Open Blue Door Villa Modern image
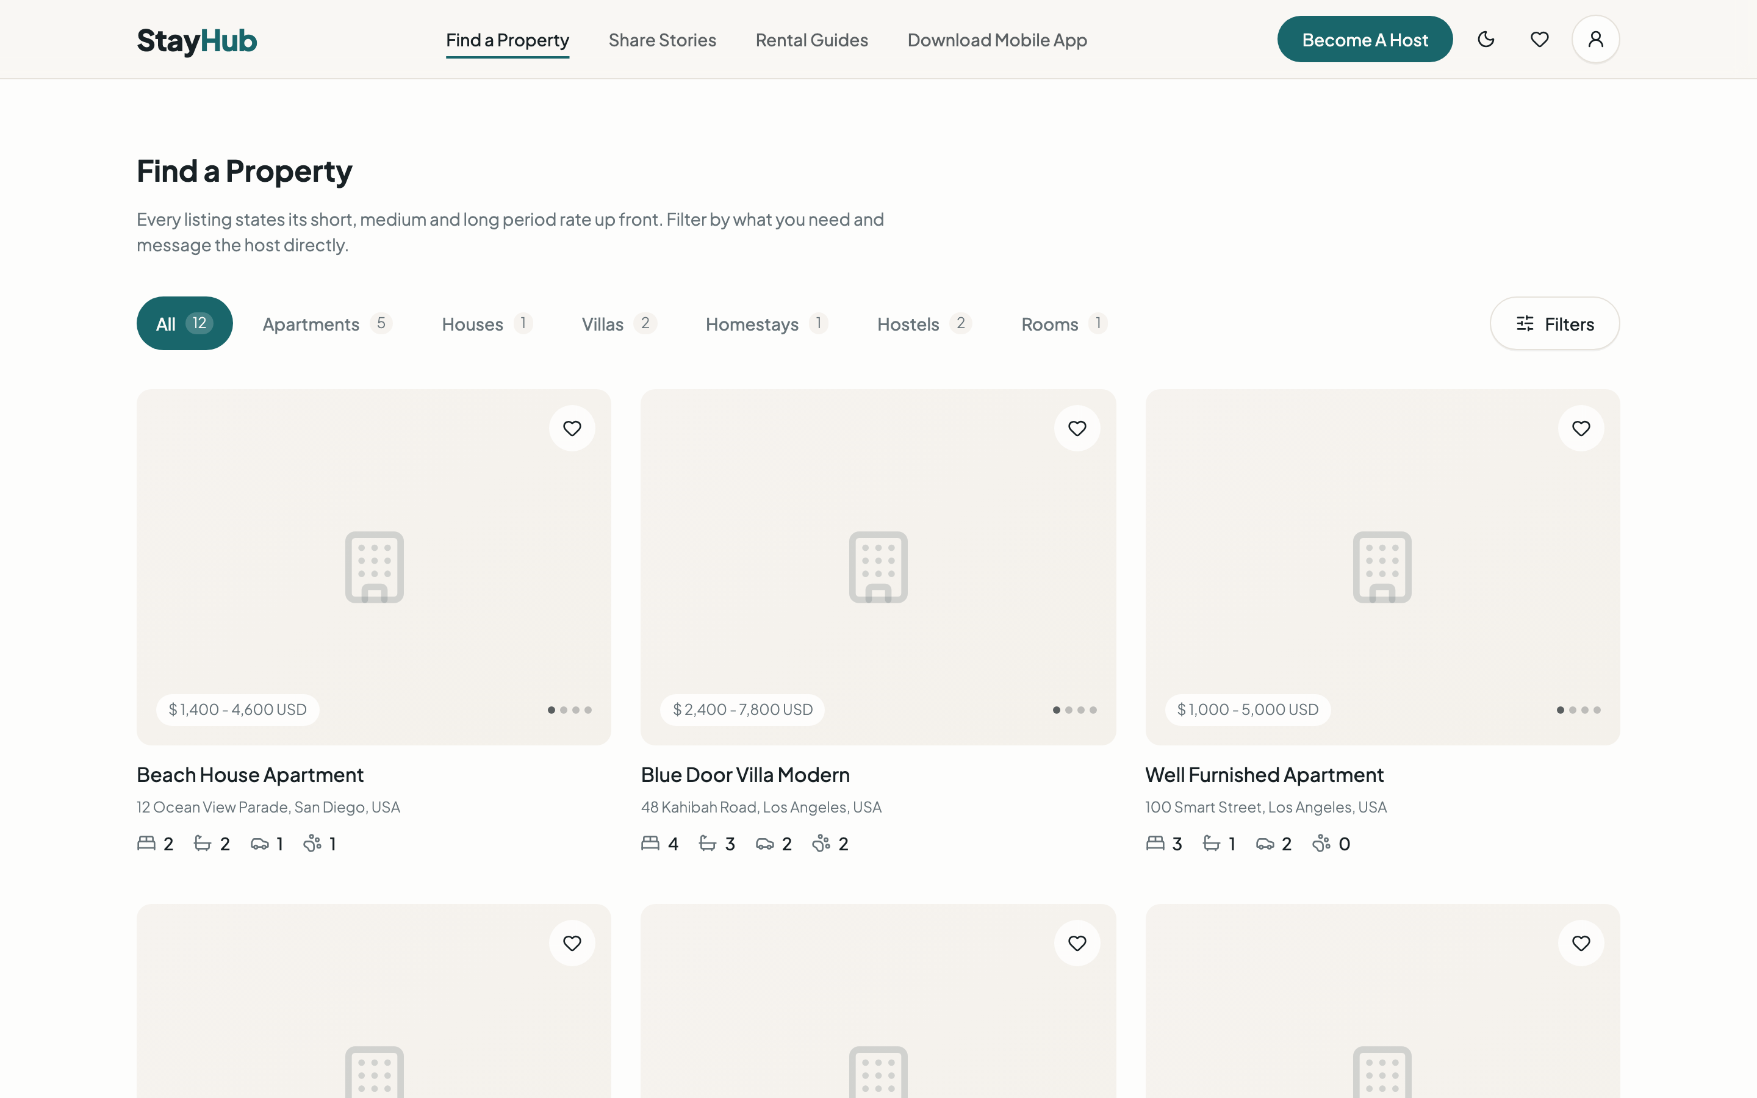 coord(878,567)
